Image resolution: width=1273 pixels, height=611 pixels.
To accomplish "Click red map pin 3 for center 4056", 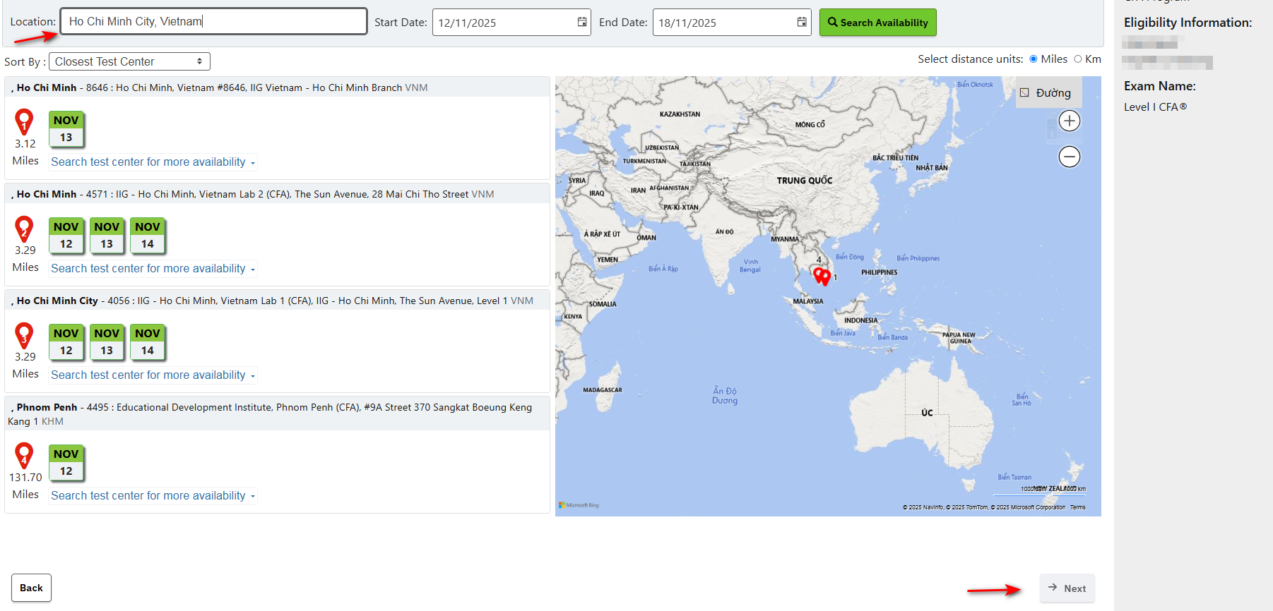I will point(24,335).
